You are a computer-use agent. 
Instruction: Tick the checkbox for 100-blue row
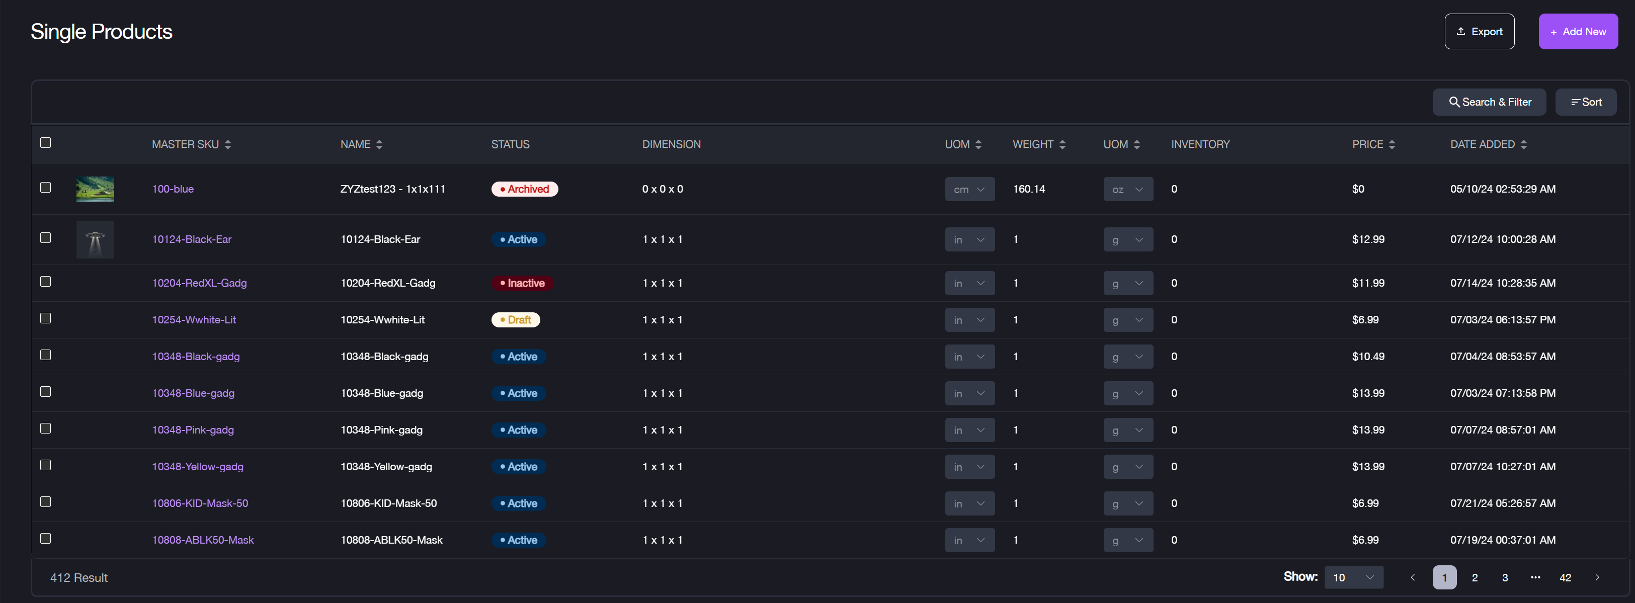tap(46, 187)
